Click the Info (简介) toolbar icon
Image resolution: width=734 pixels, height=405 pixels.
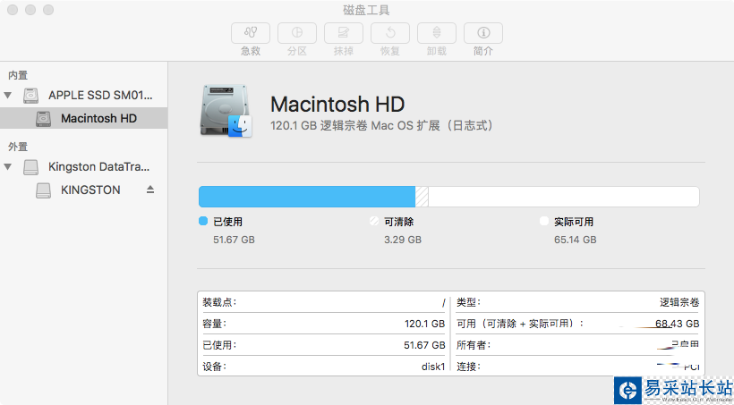click(x=483, y=34)
